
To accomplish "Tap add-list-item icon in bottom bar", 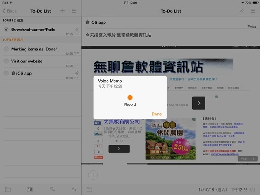I will [x=52, y=189].
